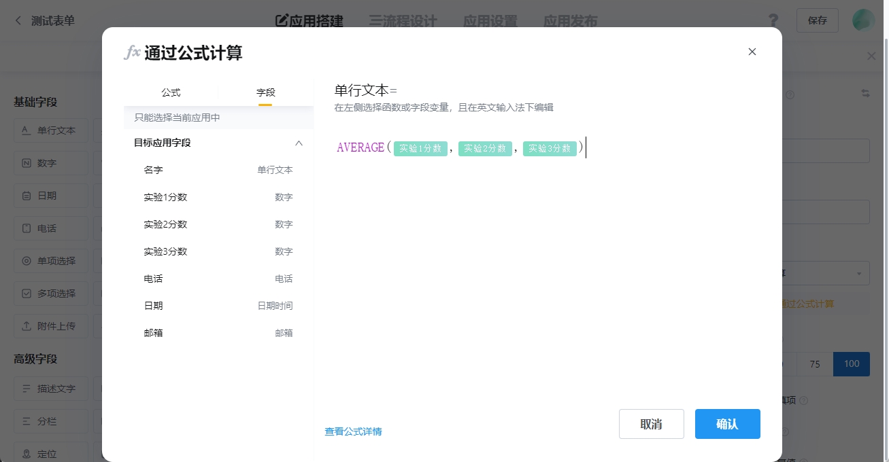Collapse the 目标应用字段 section
This screenshot has height=462, width=889.
coord(298,143)
